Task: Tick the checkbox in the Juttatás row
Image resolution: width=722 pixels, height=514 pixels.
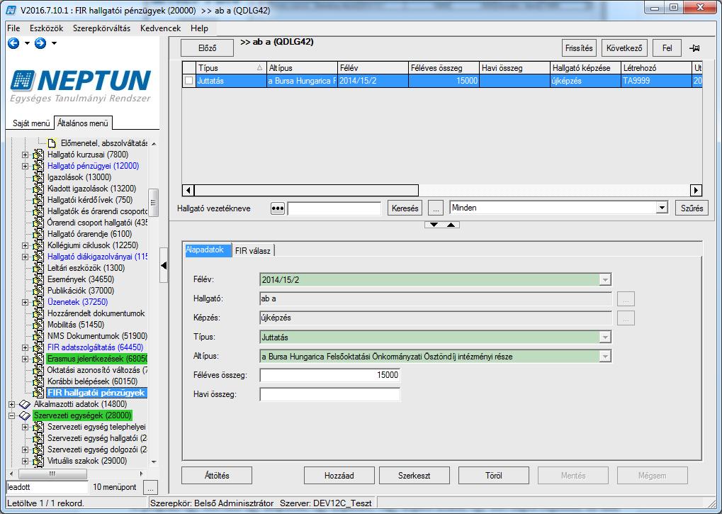Action: click(x=188, y=81)
